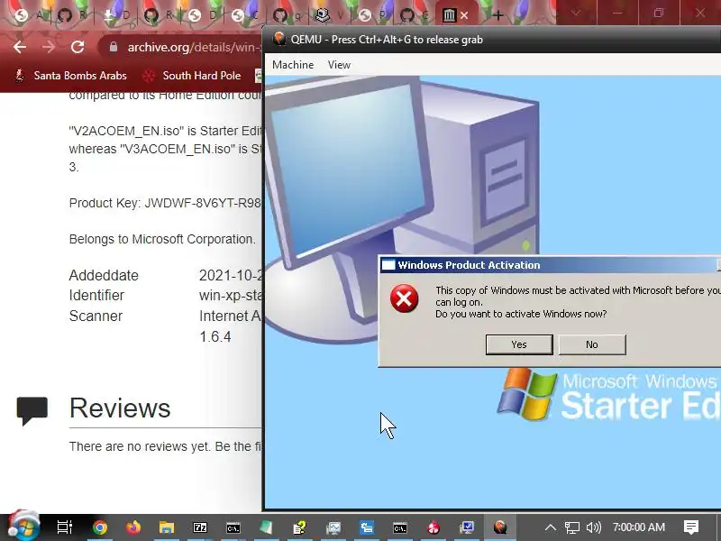
Task: Click the Product Key text line
Action: coord(165,203)
